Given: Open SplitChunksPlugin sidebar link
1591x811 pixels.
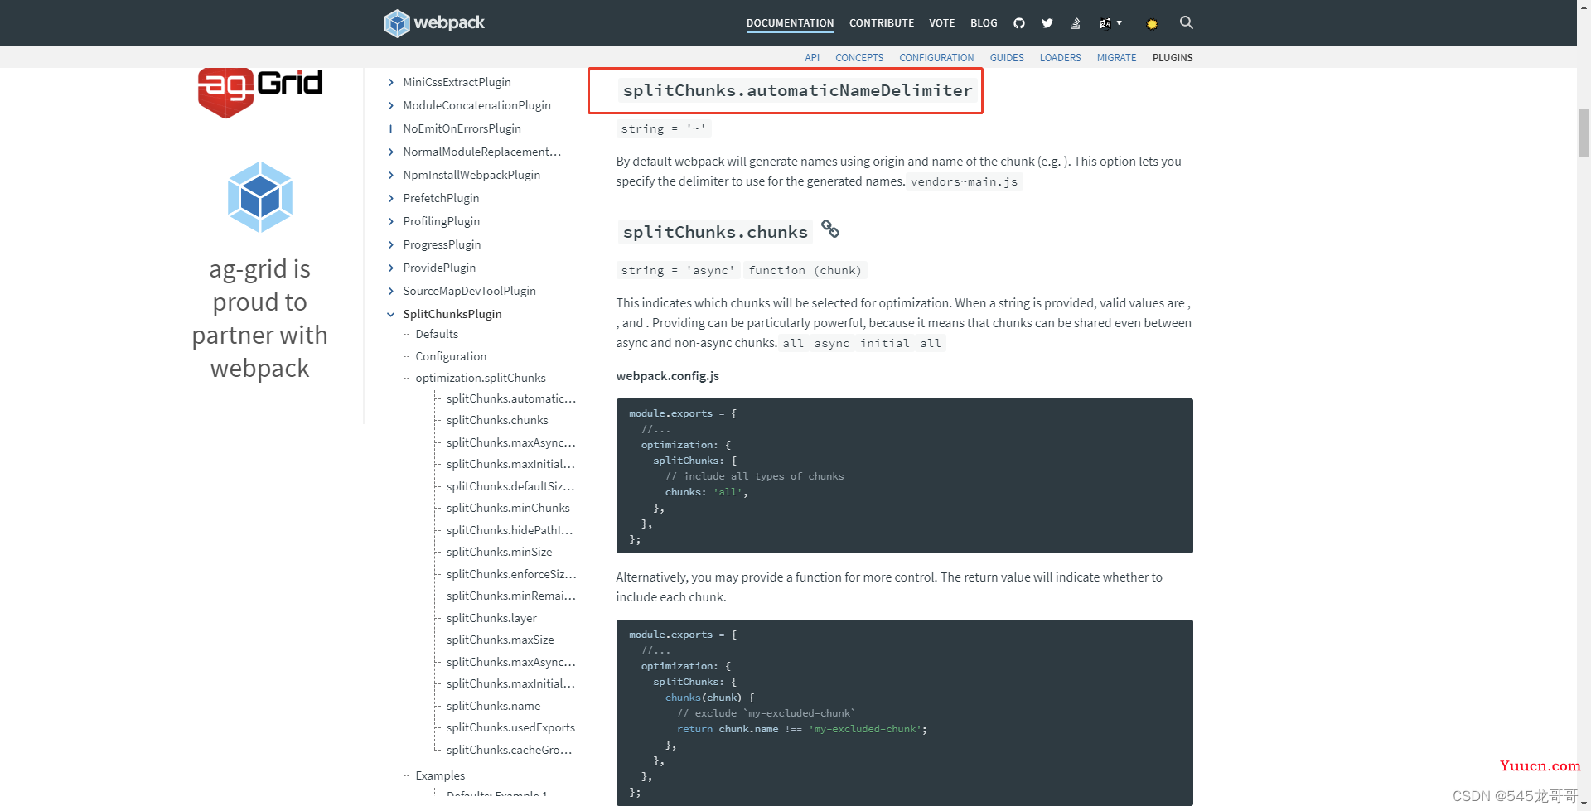Looking at the screenshot, I should 452,314.
